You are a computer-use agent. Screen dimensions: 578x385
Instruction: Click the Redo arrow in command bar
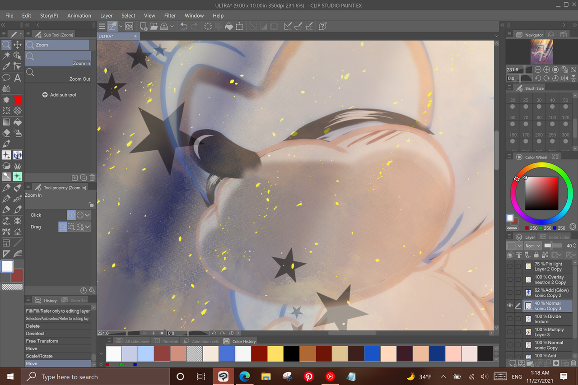pos(194,26)
